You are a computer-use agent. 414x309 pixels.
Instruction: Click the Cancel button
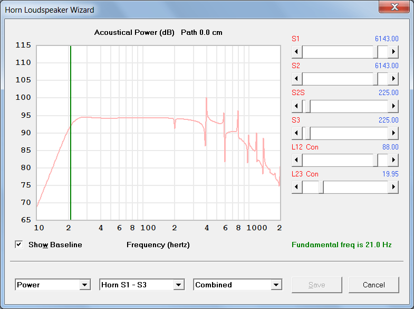373,285
